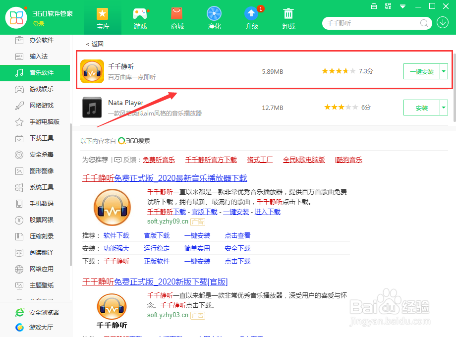
Task: Select 下载工具 category
Action: tap(35, 138)
